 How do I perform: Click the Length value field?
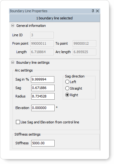42,52
